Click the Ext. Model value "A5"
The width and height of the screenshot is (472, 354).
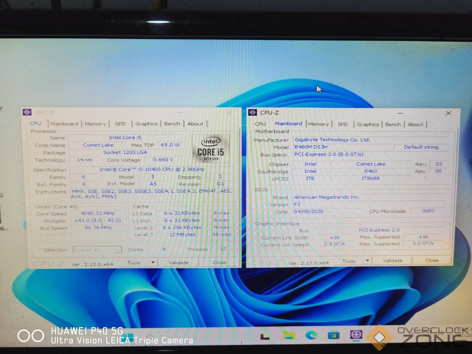pyautogui.click(x=153, y=184)
